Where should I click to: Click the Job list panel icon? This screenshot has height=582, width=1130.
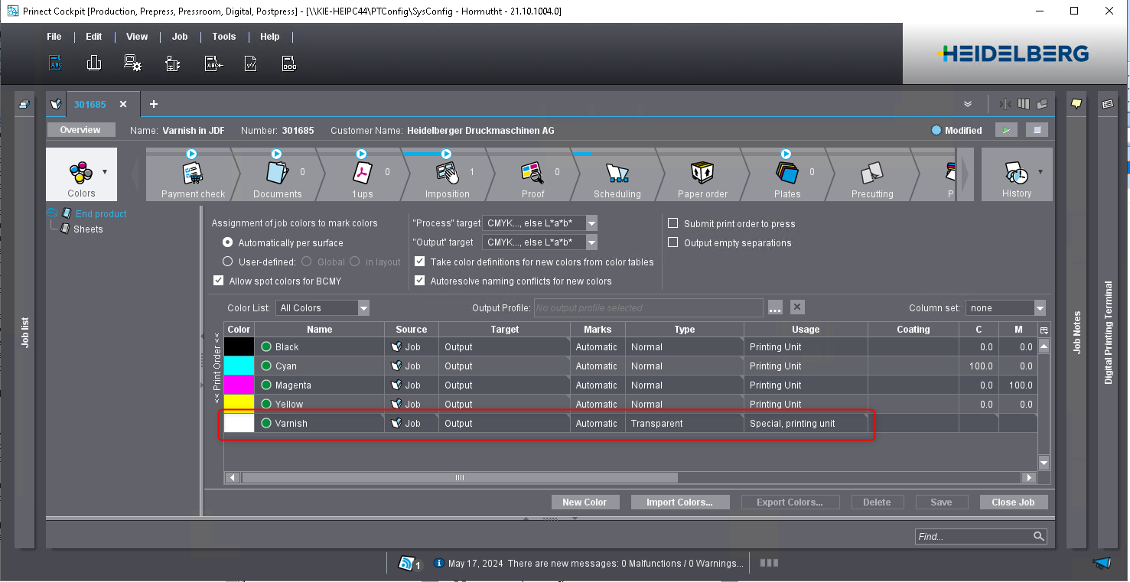click(x=24, y=103)
